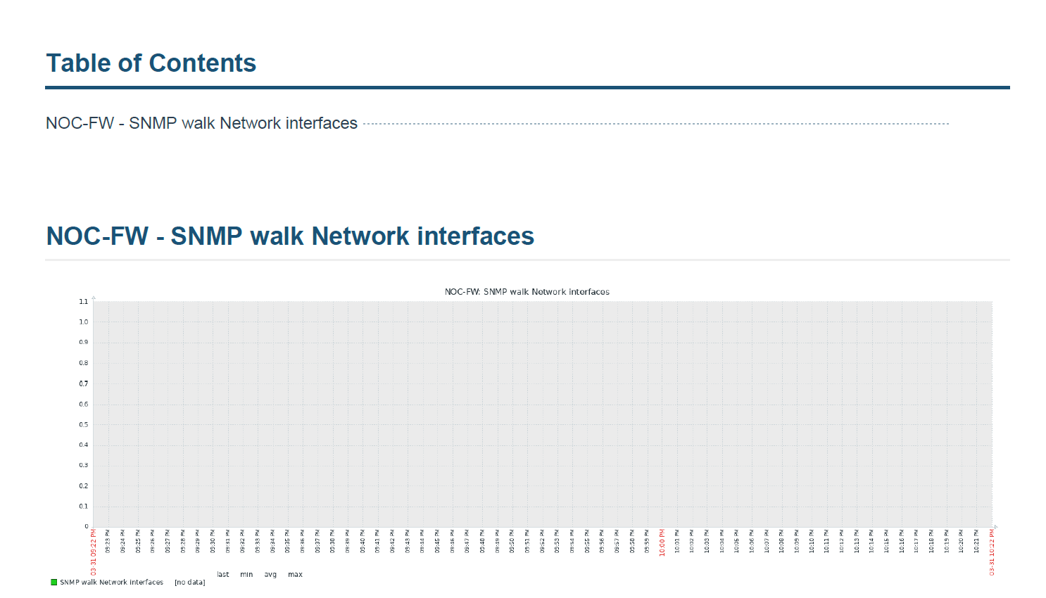Click the 'max' legend column header
1046x598 pixels.
(x=295, y=575)
